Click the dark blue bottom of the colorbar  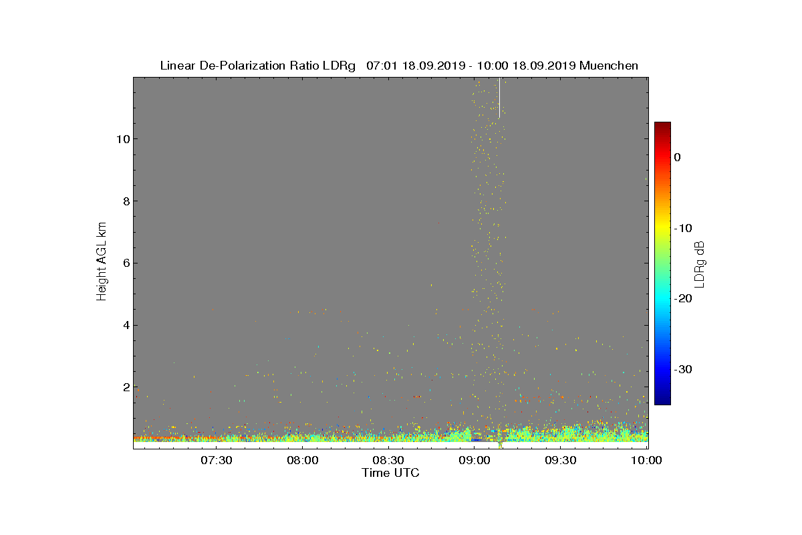coord(662,399)
